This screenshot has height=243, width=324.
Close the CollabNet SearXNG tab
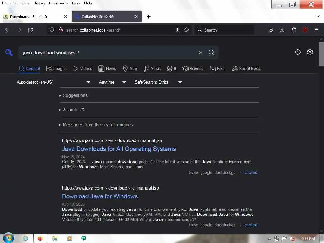(137, 16)
